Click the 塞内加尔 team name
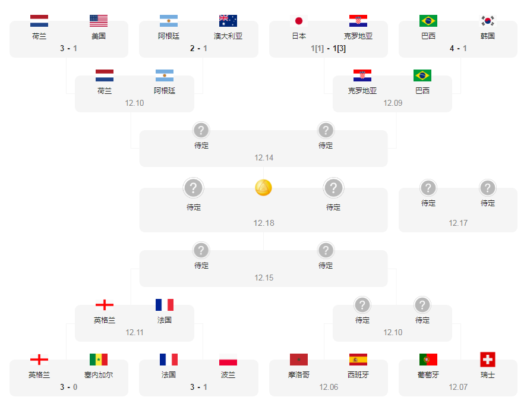This screenshot has width=527, height=416. (x=99, y=375)
